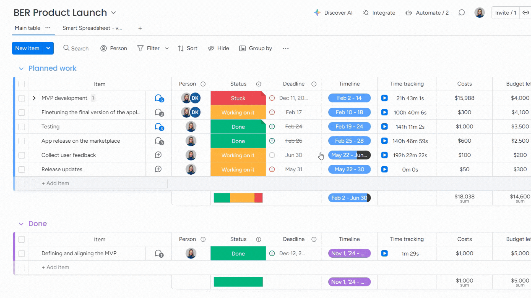The image size is (531, 298).
Task: Expand MVP development subitems
Action: pos(34,98)
